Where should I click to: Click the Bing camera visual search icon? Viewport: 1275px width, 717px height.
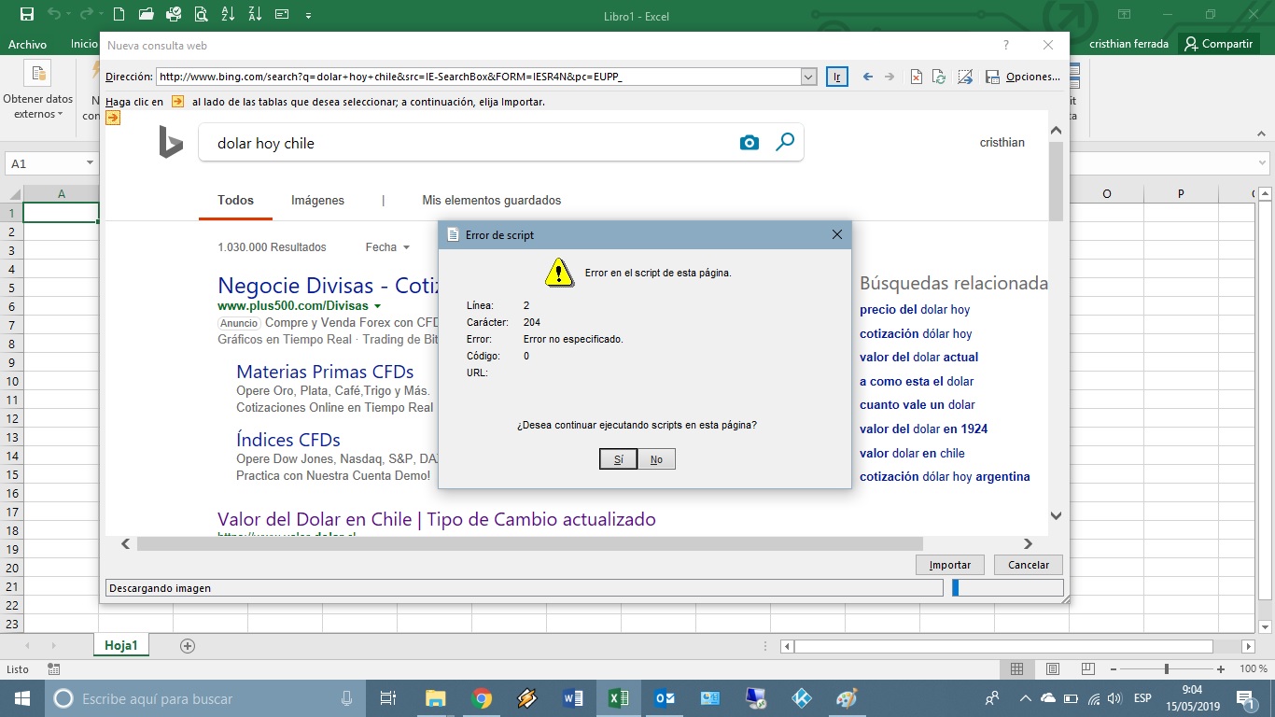pos(749,143)
